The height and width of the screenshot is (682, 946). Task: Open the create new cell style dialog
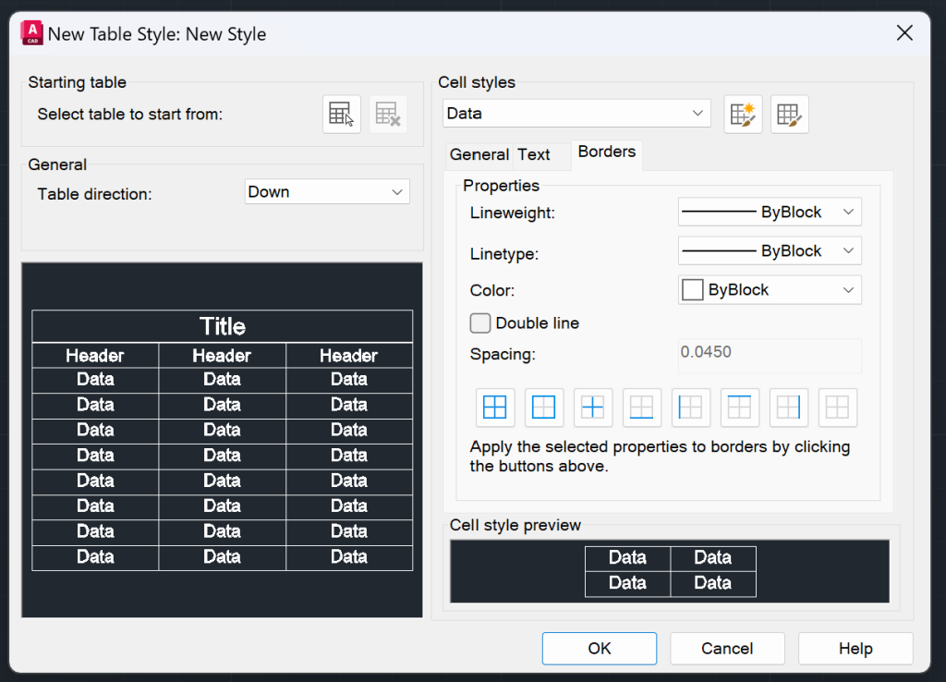[x=743, y=115]
